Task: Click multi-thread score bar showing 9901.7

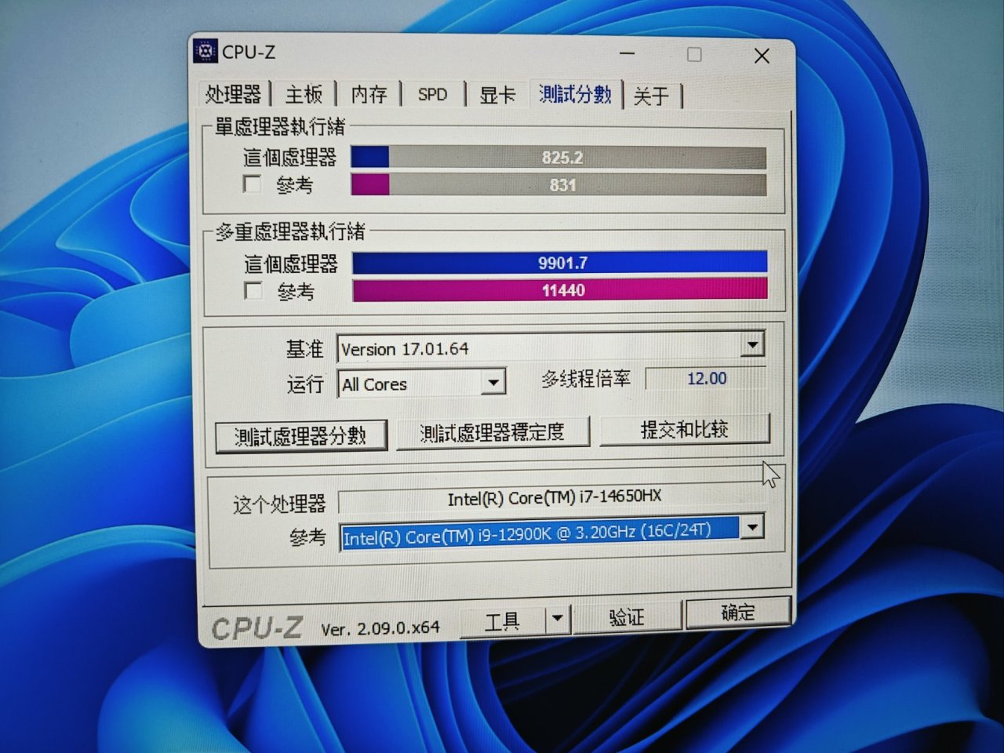Action: pos(560,263)
